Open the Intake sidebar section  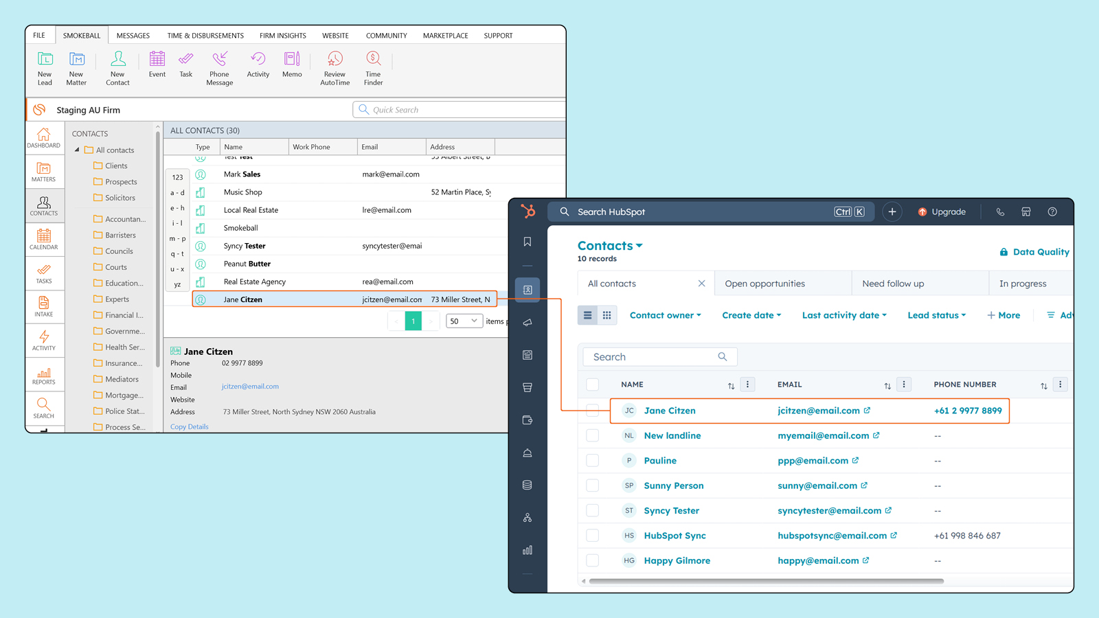coord(44,306)
